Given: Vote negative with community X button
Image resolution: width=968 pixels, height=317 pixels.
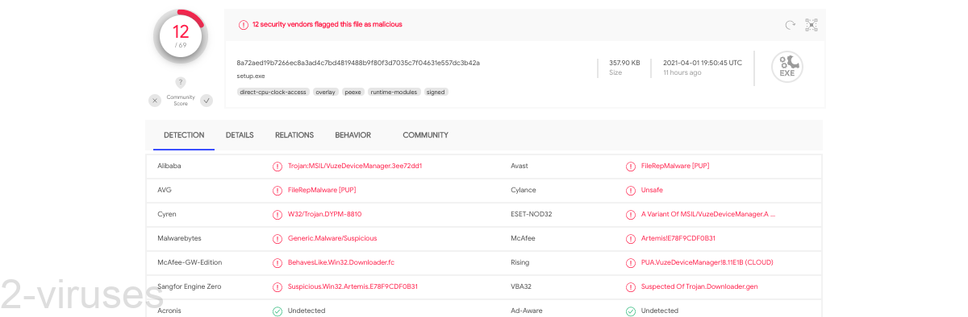Looking at the screenshot, I should click(155, 101).
